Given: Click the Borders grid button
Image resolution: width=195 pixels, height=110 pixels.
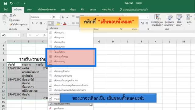Looking at the screenshot, I should (x=49, y=23).
